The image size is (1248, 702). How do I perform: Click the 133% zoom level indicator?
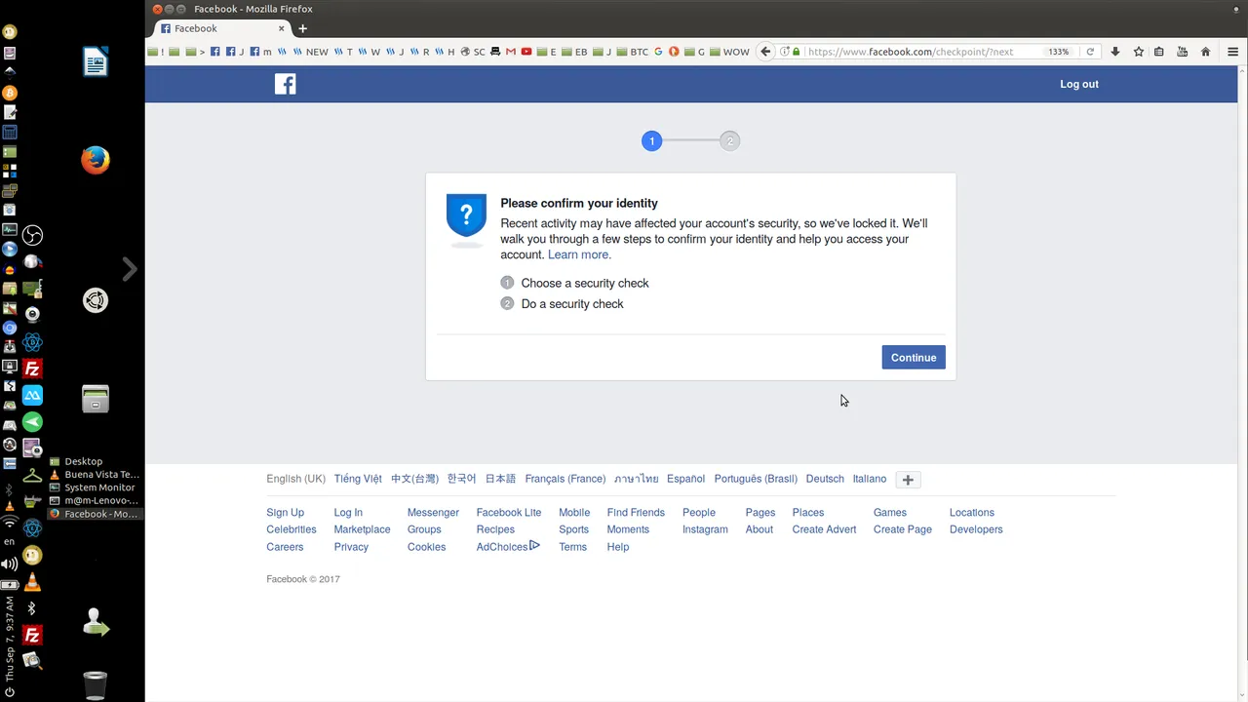(x=1059, y=52)
